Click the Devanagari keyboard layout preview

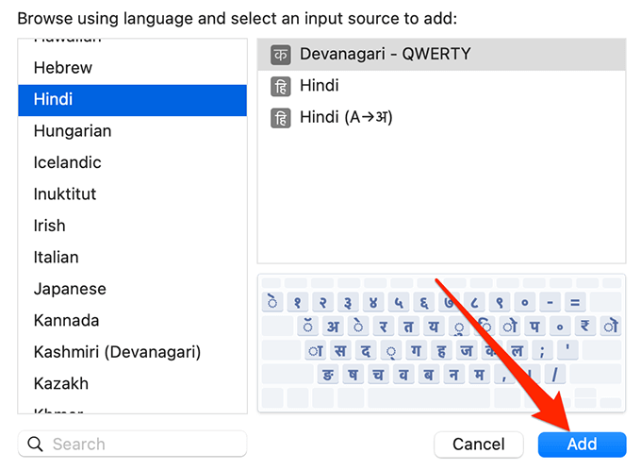point(441,343)
